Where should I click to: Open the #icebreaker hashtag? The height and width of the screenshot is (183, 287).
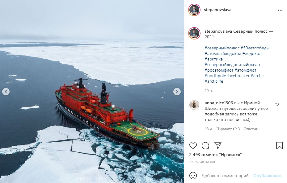[238, 76]
